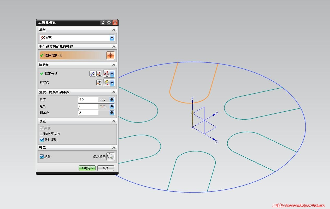Click the 指定点 label

click(44, 83)
